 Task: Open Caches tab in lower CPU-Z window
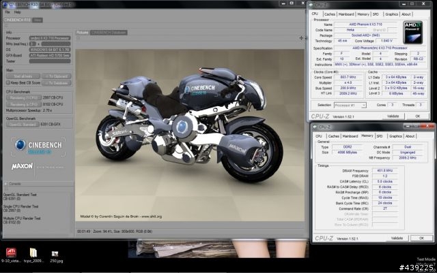pos(334,136)
